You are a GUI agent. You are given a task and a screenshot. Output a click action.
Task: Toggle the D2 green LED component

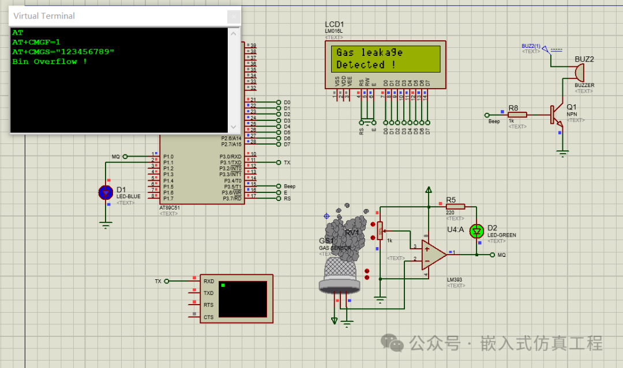(x=476, y=231)
